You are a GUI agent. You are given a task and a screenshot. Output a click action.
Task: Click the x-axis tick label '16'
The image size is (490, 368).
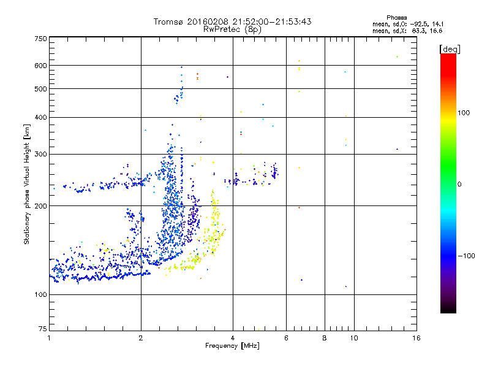point(417,338)
